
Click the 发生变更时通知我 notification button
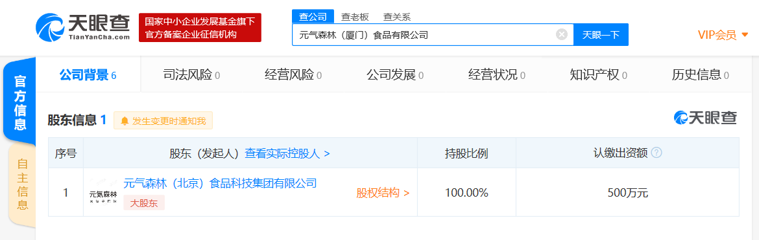(163, 121)
